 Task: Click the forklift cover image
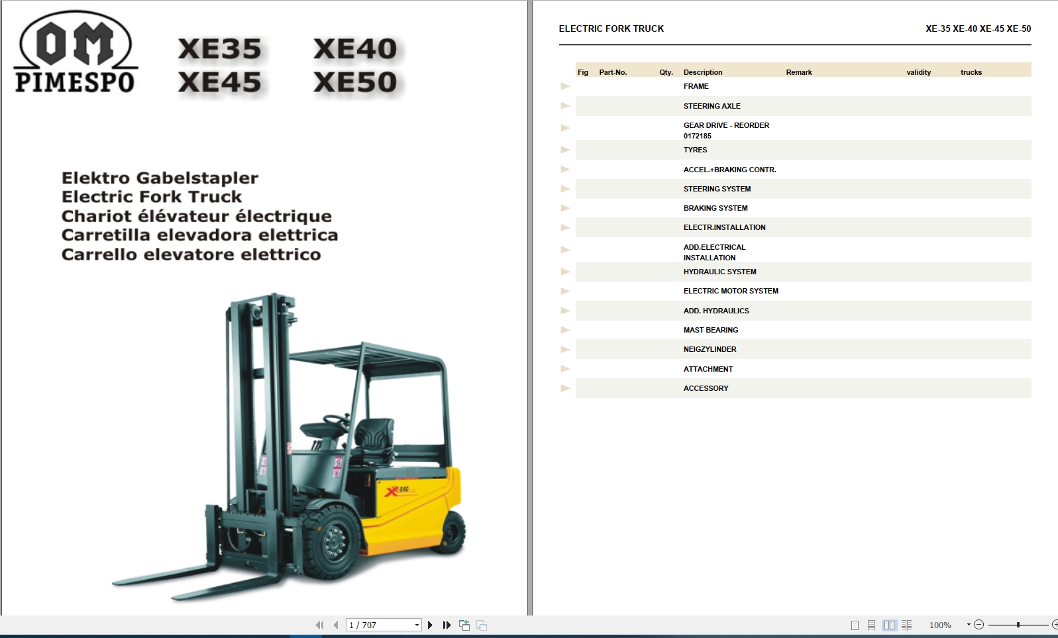coord(289,447)
